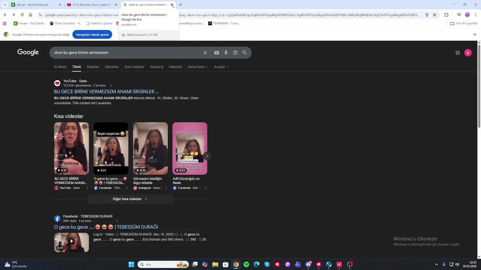Open the first YouTube Sado result title

coord(106,91)
